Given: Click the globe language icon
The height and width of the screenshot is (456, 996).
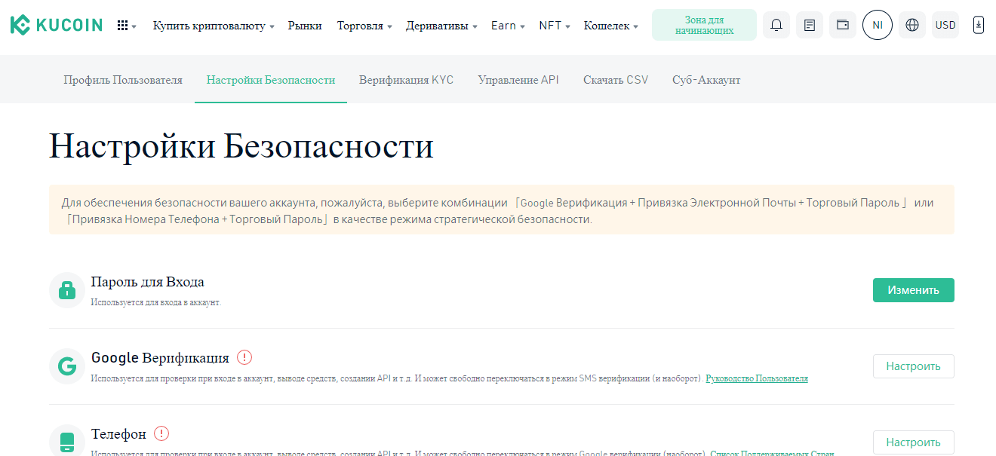Looking at the screenshot, I should [911, 25].
